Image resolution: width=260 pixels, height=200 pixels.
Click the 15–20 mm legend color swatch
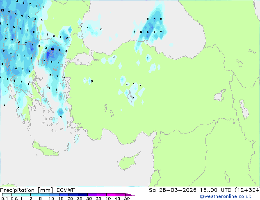coord(64,195)
